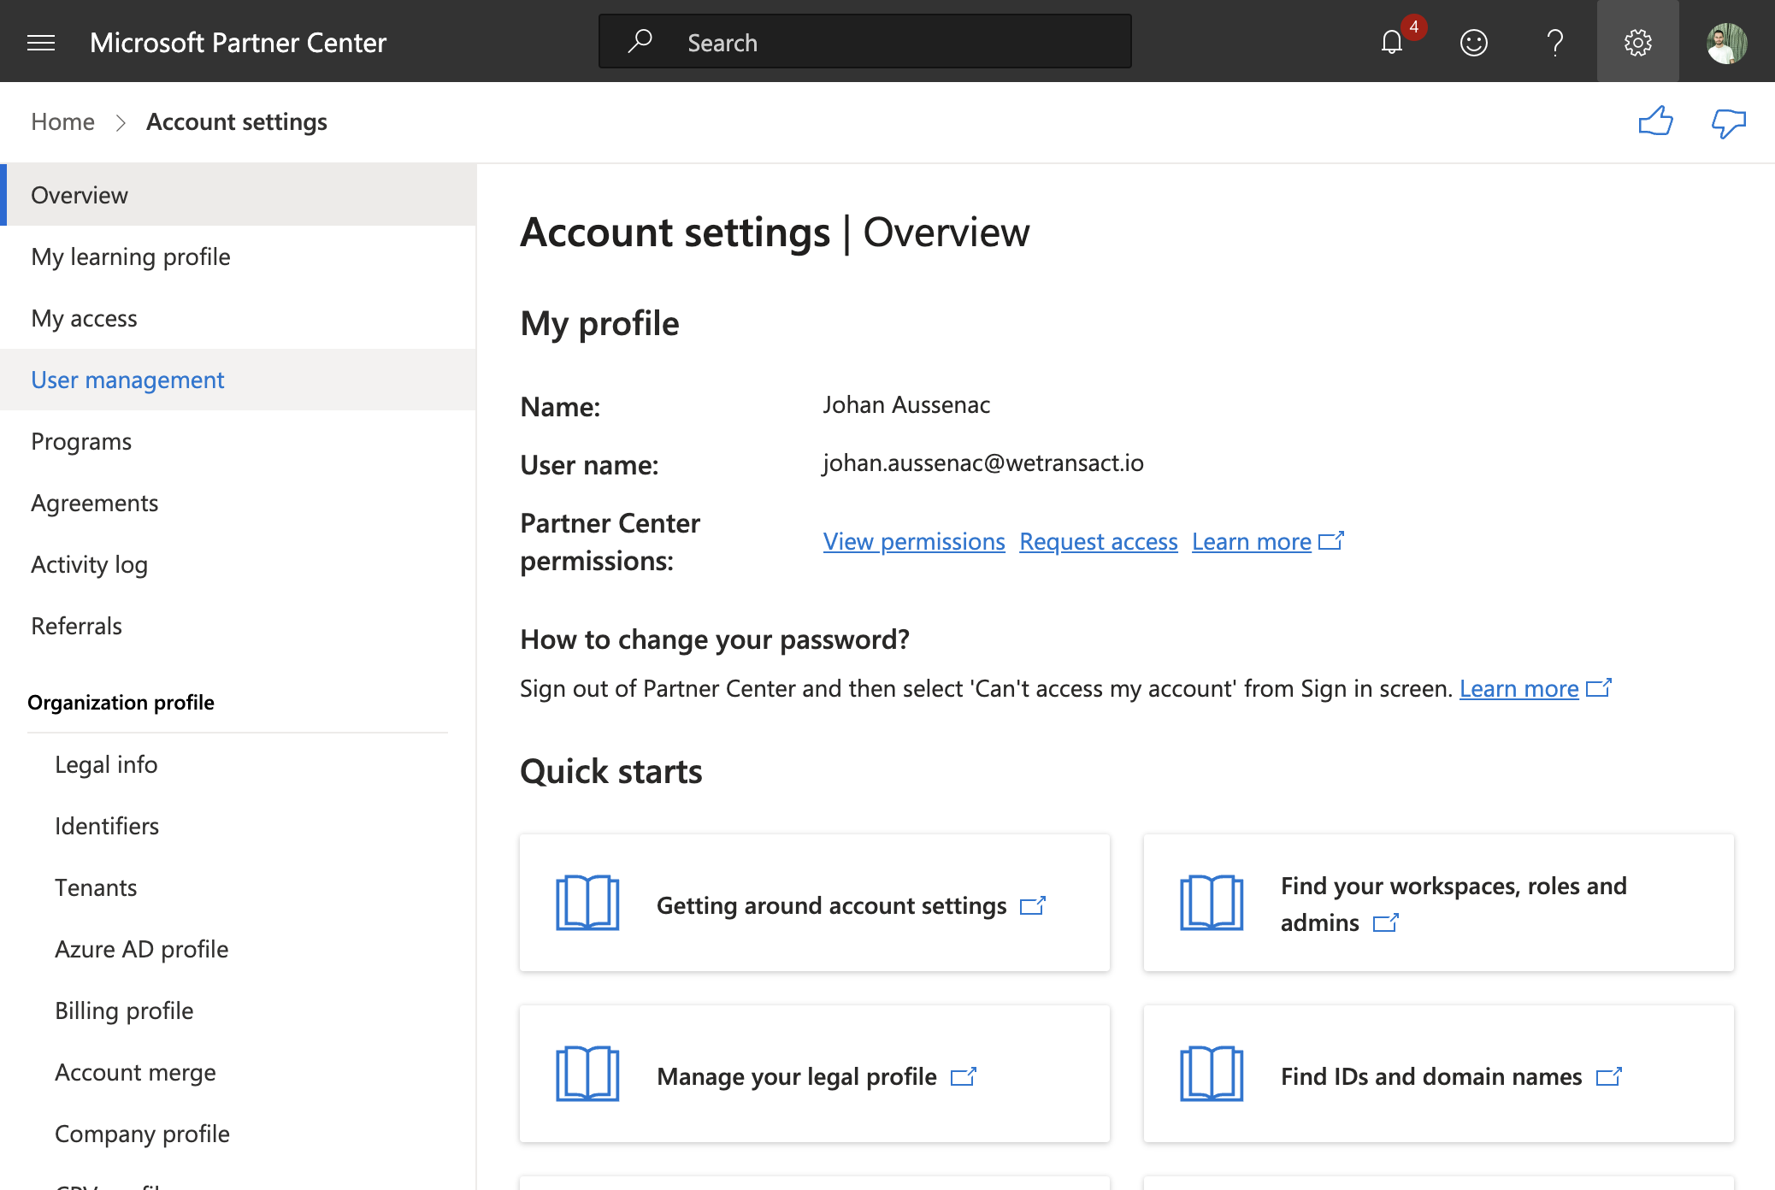The image size is (1775, 1190).
Task: Click book icon on Getting around card
Action: pos(587,903)
